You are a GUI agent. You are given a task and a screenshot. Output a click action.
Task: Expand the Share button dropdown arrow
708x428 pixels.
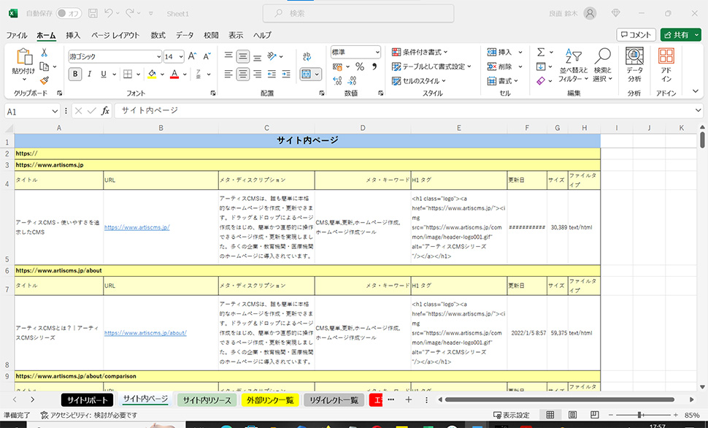(697, 35)
